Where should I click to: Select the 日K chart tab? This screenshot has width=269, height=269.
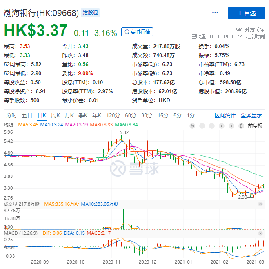click(42, 115)
